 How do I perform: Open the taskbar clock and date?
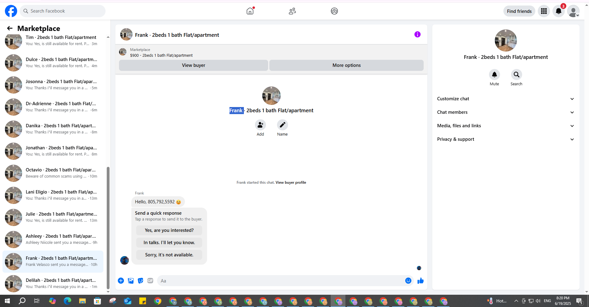point(563,301)
